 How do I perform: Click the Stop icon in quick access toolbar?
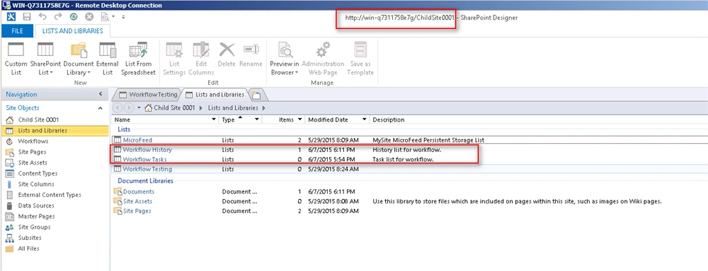coord(89,17)
